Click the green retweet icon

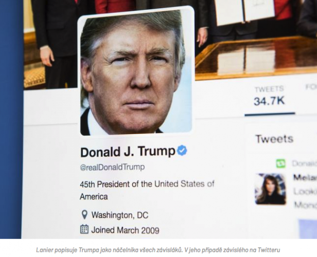[281, 163]
